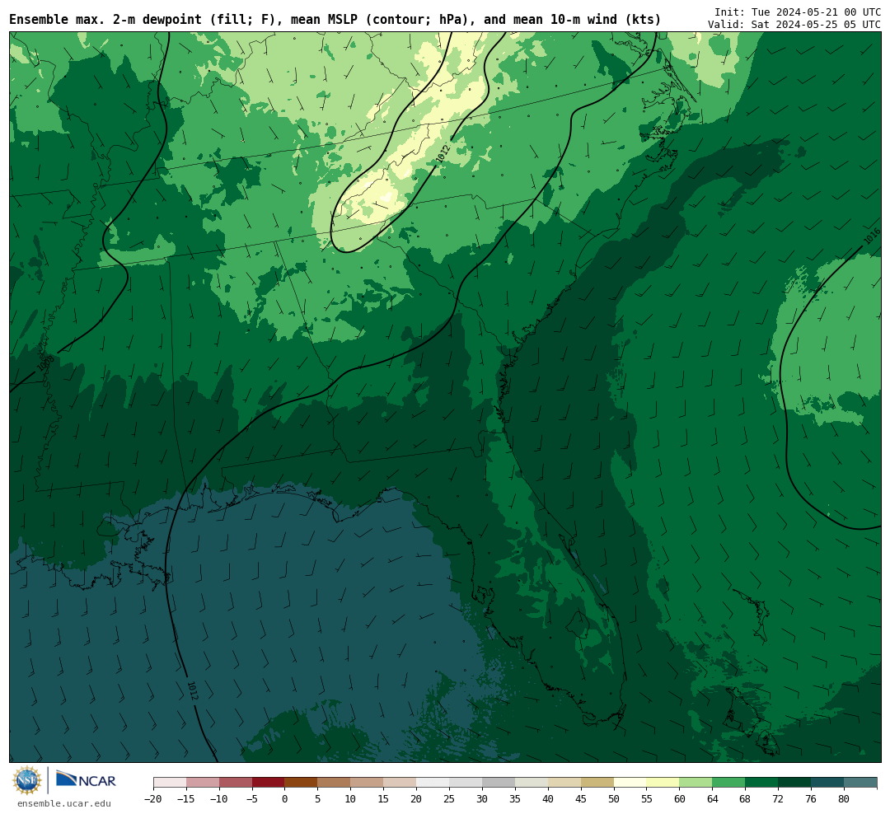The width and height of the screenshot is (890, 814).
Task: Click the NCAR logo
Action: coord(86,779)
